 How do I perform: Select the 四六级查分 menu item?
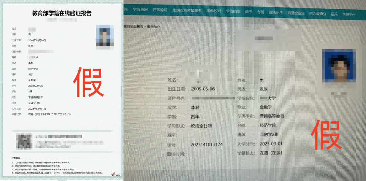click(318, 14)
